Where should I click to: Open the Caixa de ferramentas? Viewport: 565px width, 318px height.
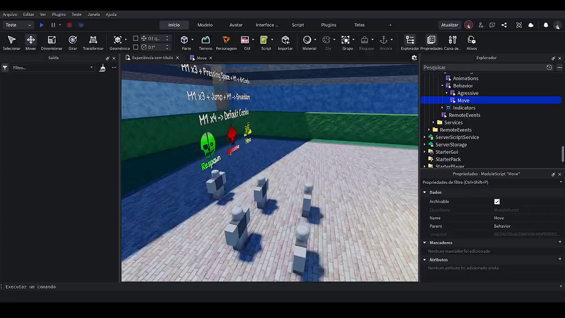click(x=452, y=42)
